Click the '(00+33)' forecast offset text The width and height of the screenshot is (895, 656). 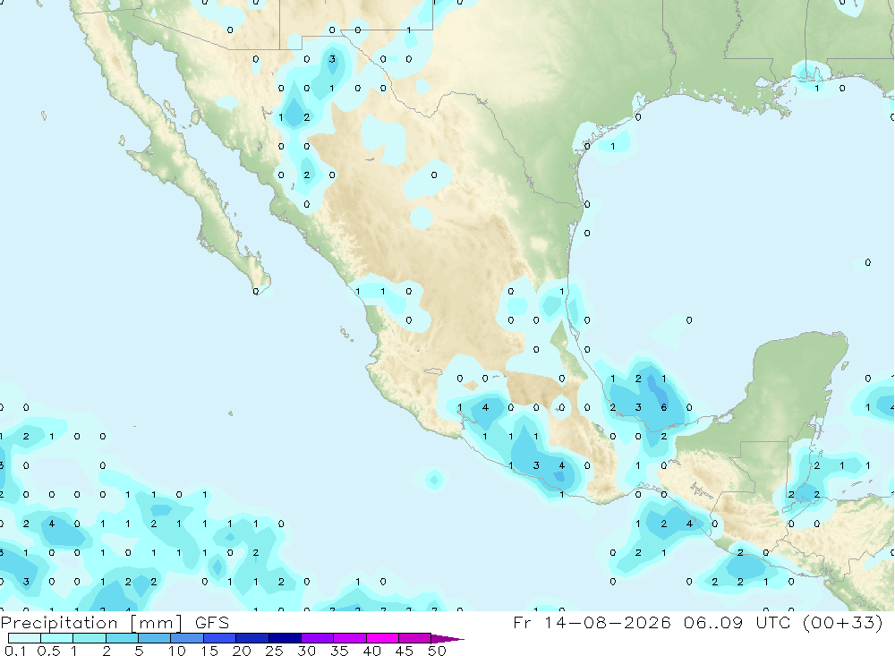[842, 622]
